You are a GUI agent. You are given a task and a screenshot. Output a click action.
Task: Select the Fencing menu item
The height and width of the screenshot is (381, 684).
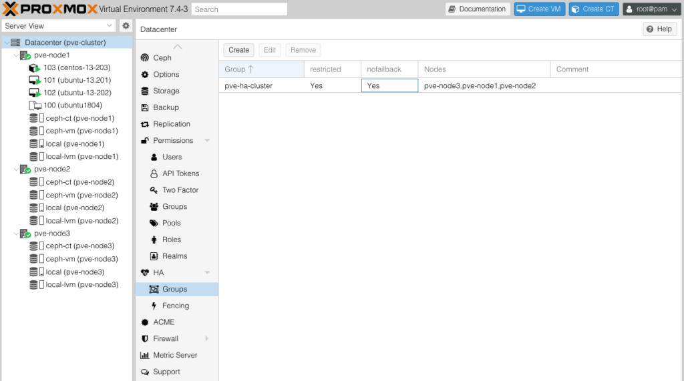177,306
